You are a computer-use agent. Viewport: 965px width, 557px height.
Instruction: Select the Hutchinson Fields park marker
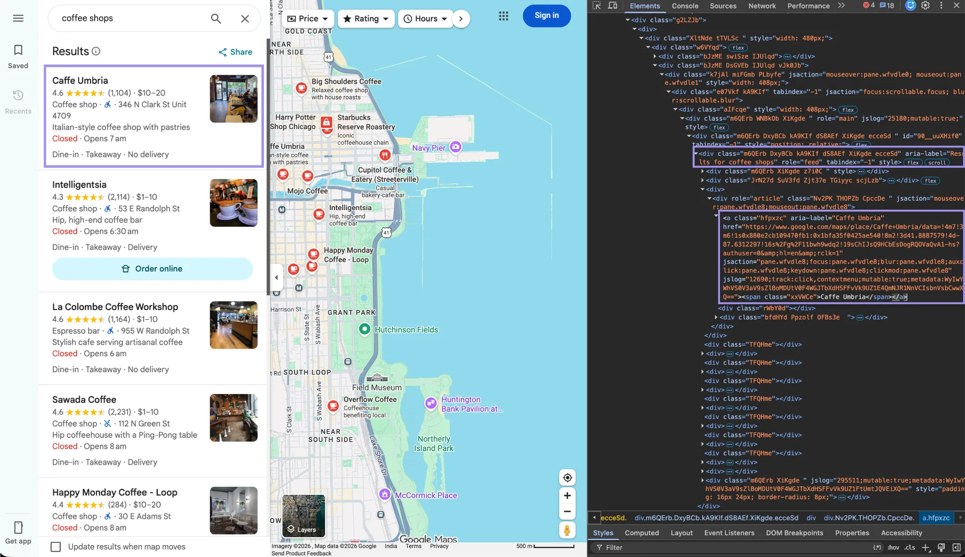pos(365,329)
